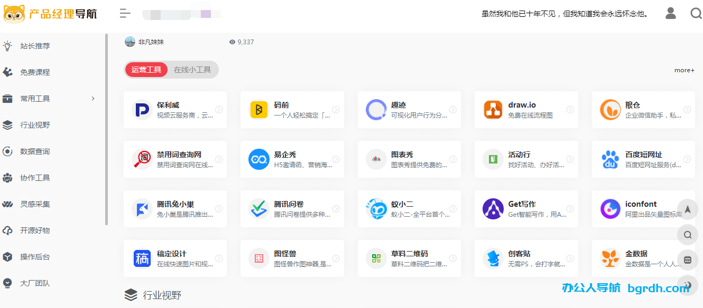The height and width of the screenshot is (308, 703).
Task: Click the 草料二维码 QR code icon
Action: 376,258
